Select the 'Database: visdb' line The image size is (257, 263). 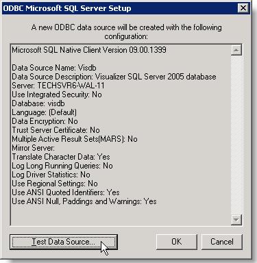38,103
